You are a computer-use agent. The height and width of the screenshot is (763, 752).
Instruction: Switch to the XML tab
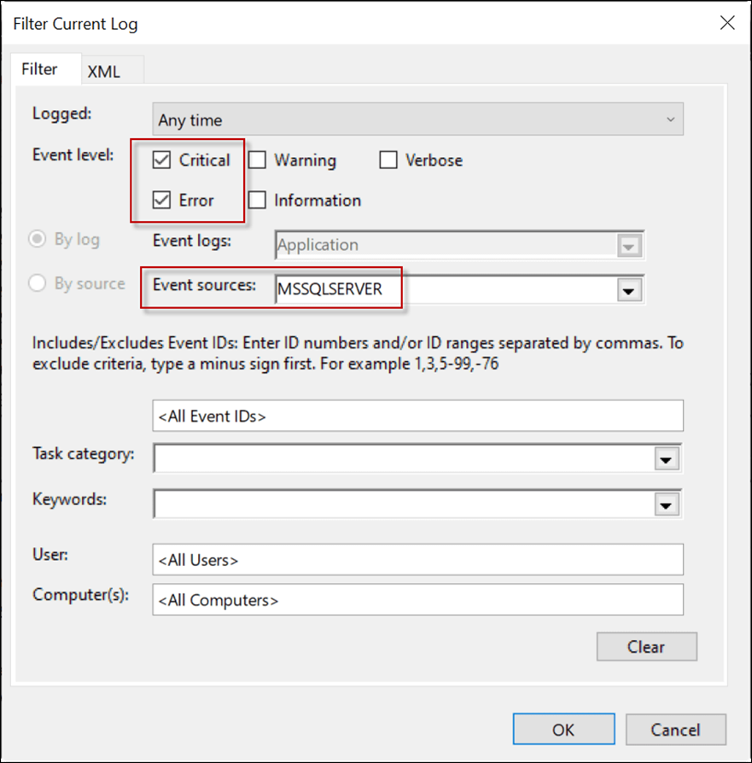coord(104,72)
